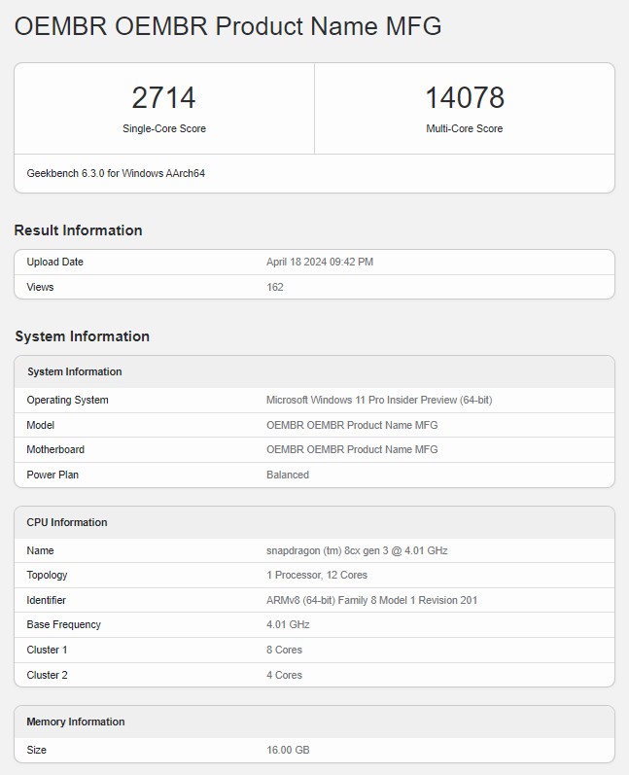Click the Power Plan value Balanced
This screenshot has height=775, width=629.
coord(288,475)
